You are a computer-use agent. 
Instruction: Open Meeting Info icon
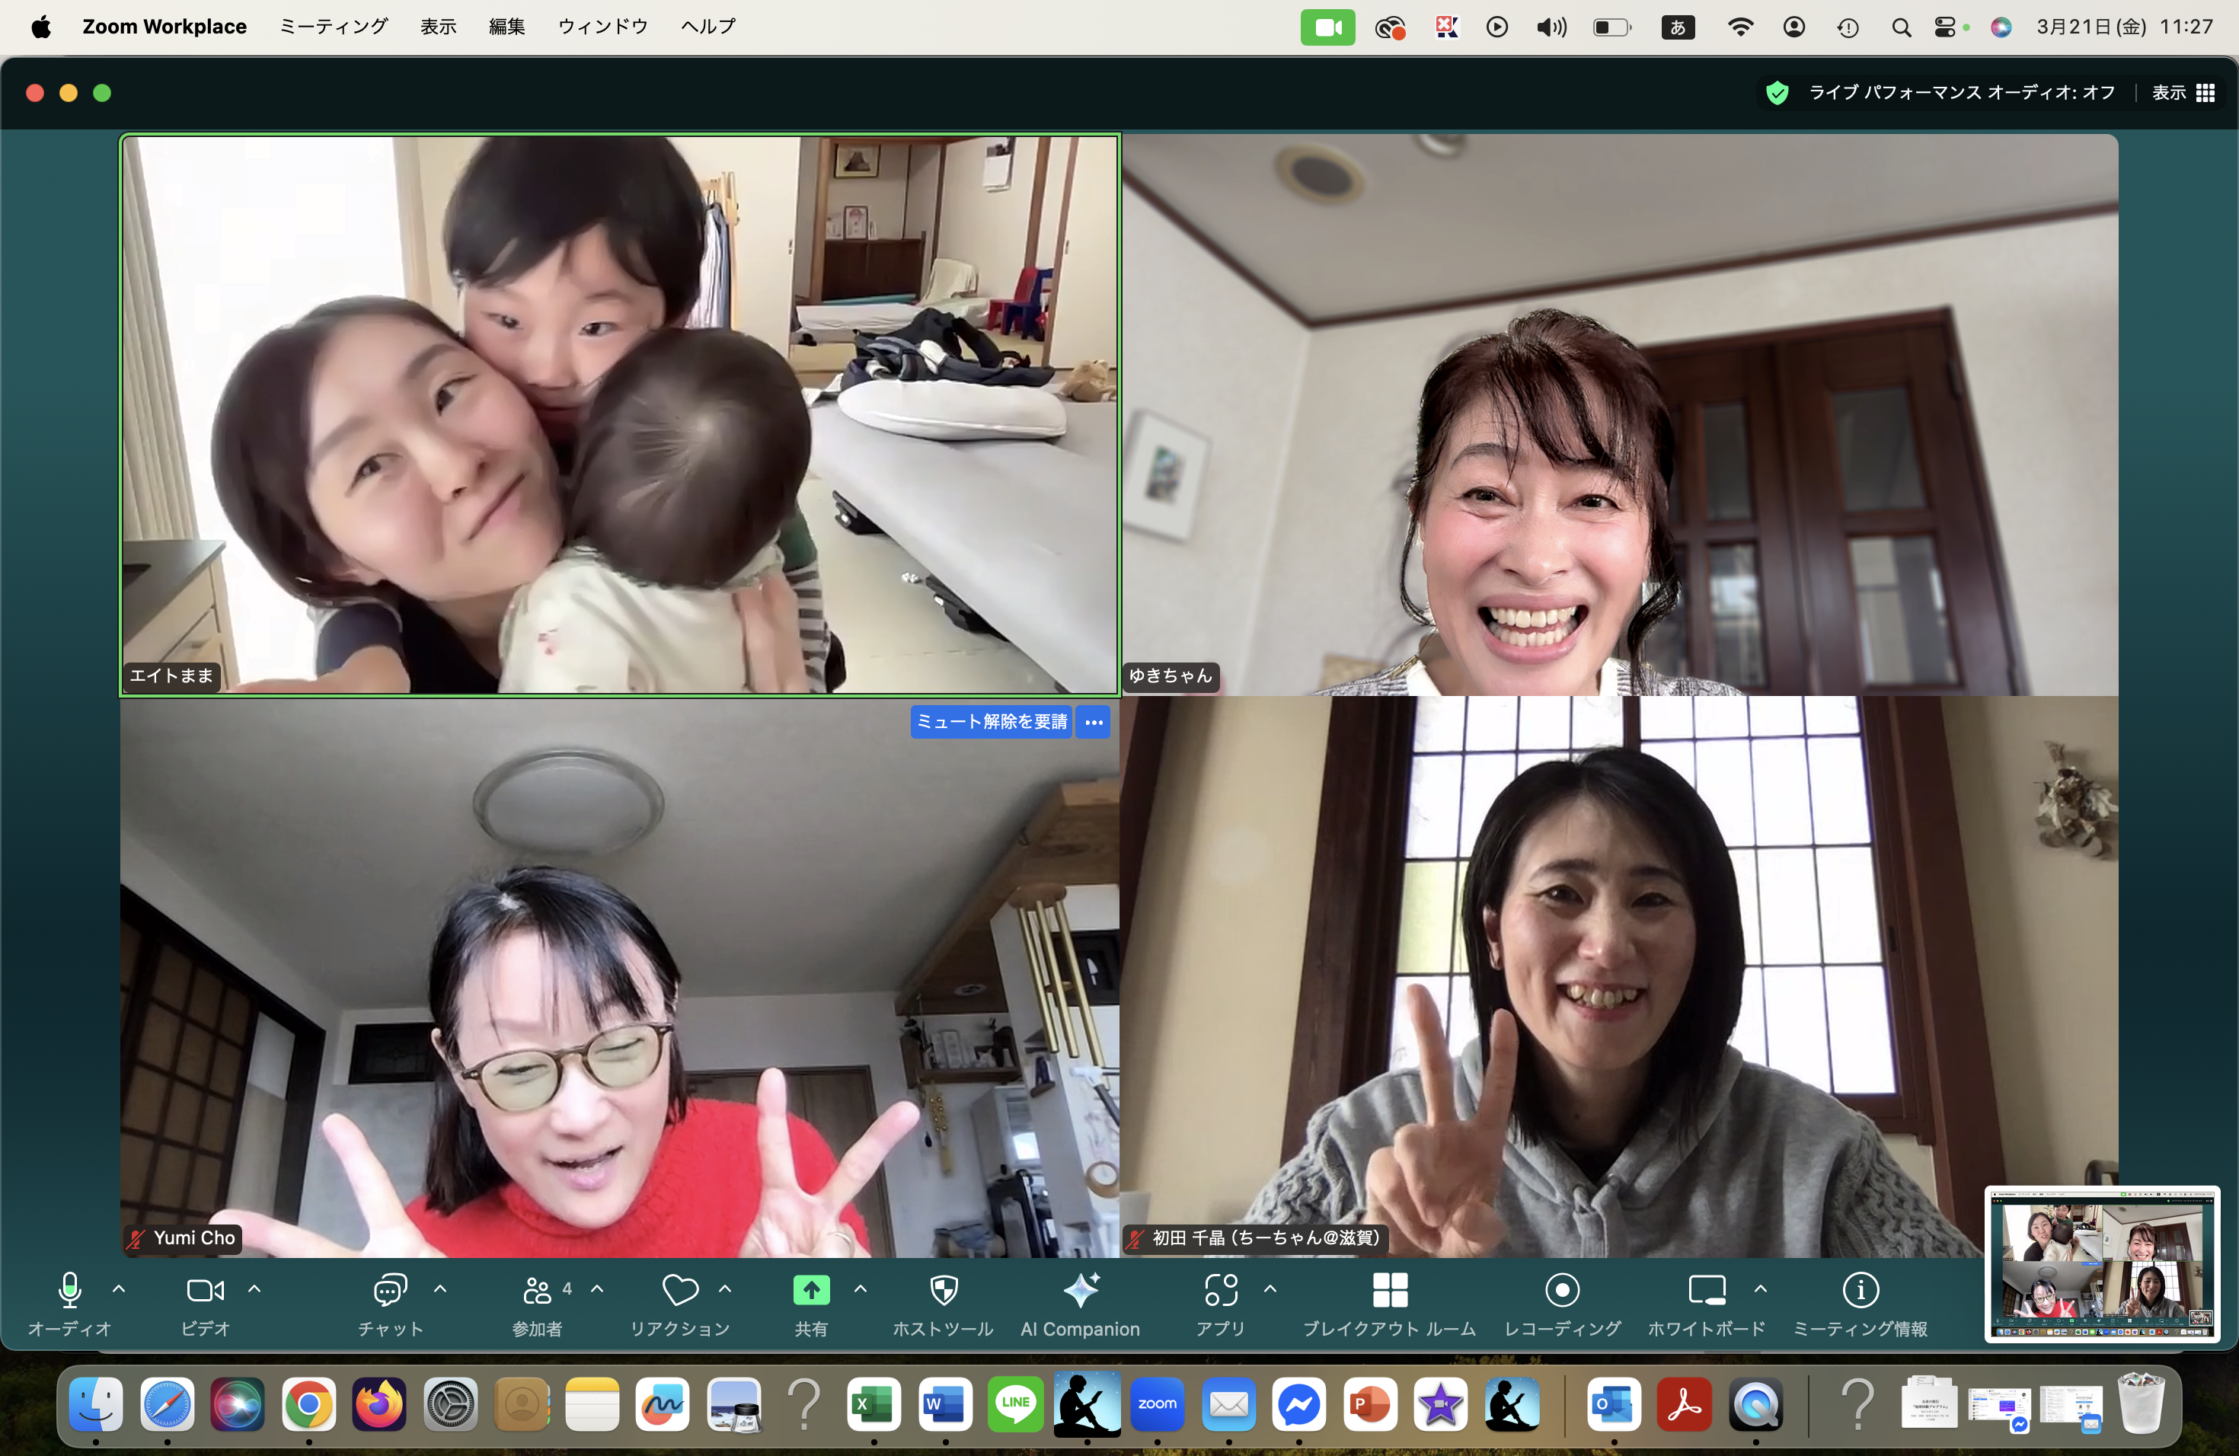(1860, 1291)
